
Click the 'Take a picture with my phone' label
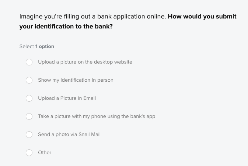click(x=97, y=116)
